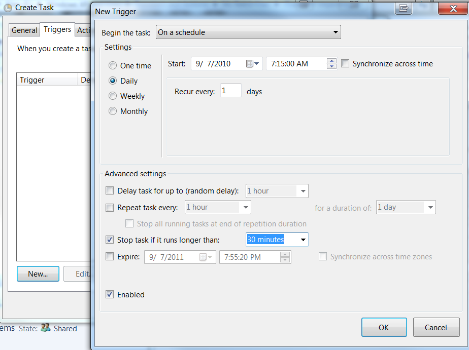Click the Shared users icon in status bar
Screen dimensions: 469x350
tap(46, 328)
